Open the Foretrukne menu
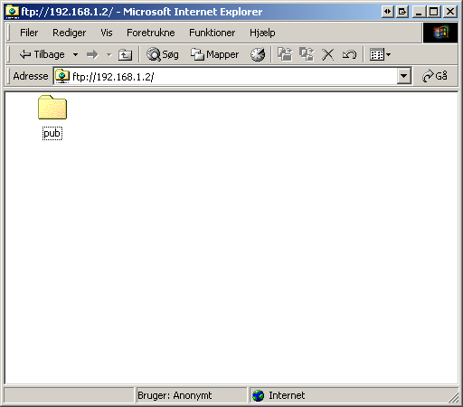Image resolution: width=463 pixels, height=407 pixels. click(x=151, y=33)
